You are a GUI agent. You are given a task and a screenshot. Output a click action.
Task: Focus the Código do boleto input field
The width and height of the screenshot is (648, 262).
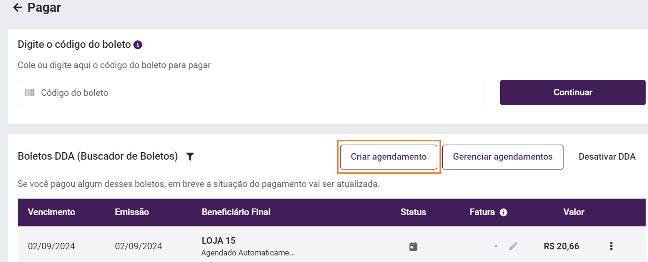(258, 92)
